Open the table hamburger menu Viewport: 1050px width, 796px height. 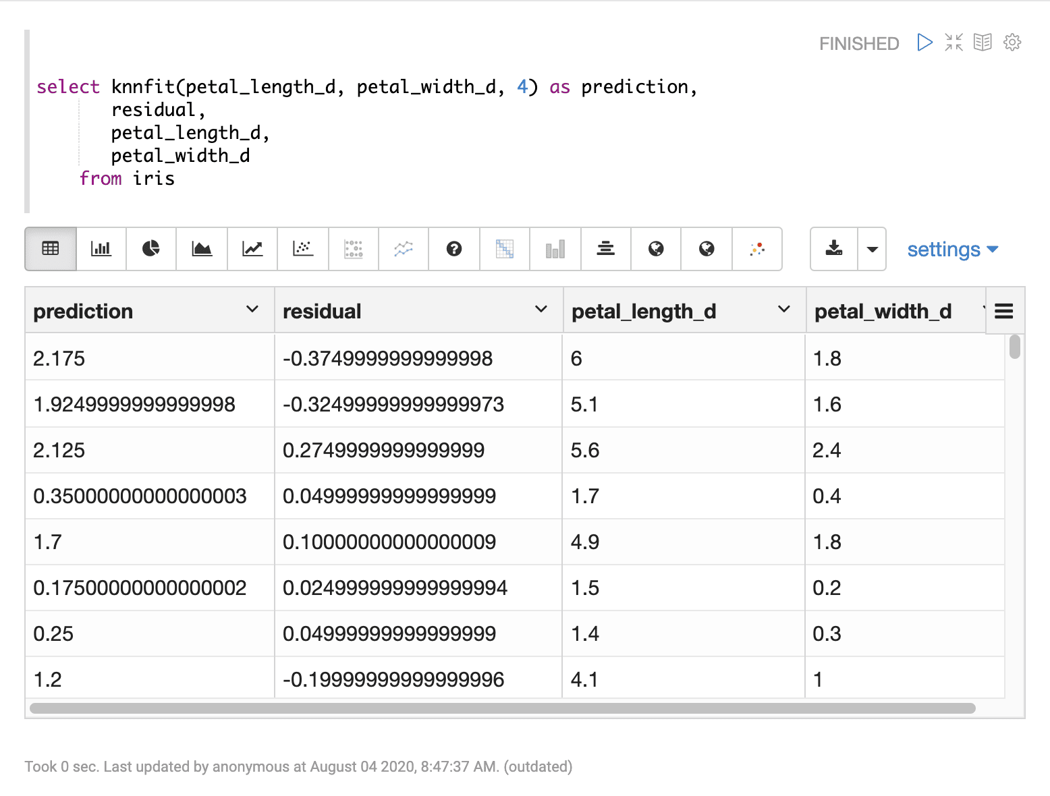(1003, 311)
